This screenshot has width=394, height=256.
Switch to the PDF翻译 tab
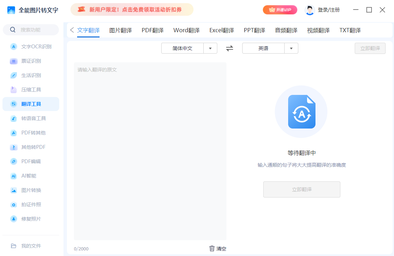point(152,30)
